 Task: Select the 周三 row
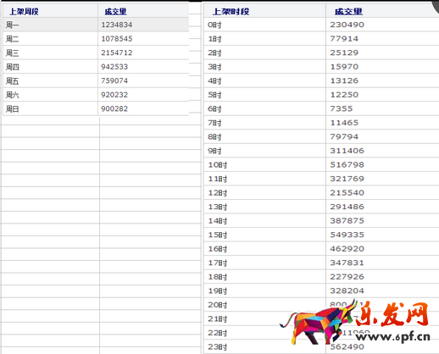tap(96, 53)
